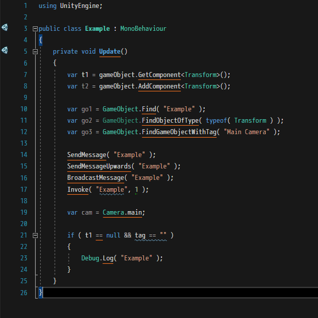Click the go3 variable on line 12
This screenshot has height=318, width=318.
(x=86, y=132)
